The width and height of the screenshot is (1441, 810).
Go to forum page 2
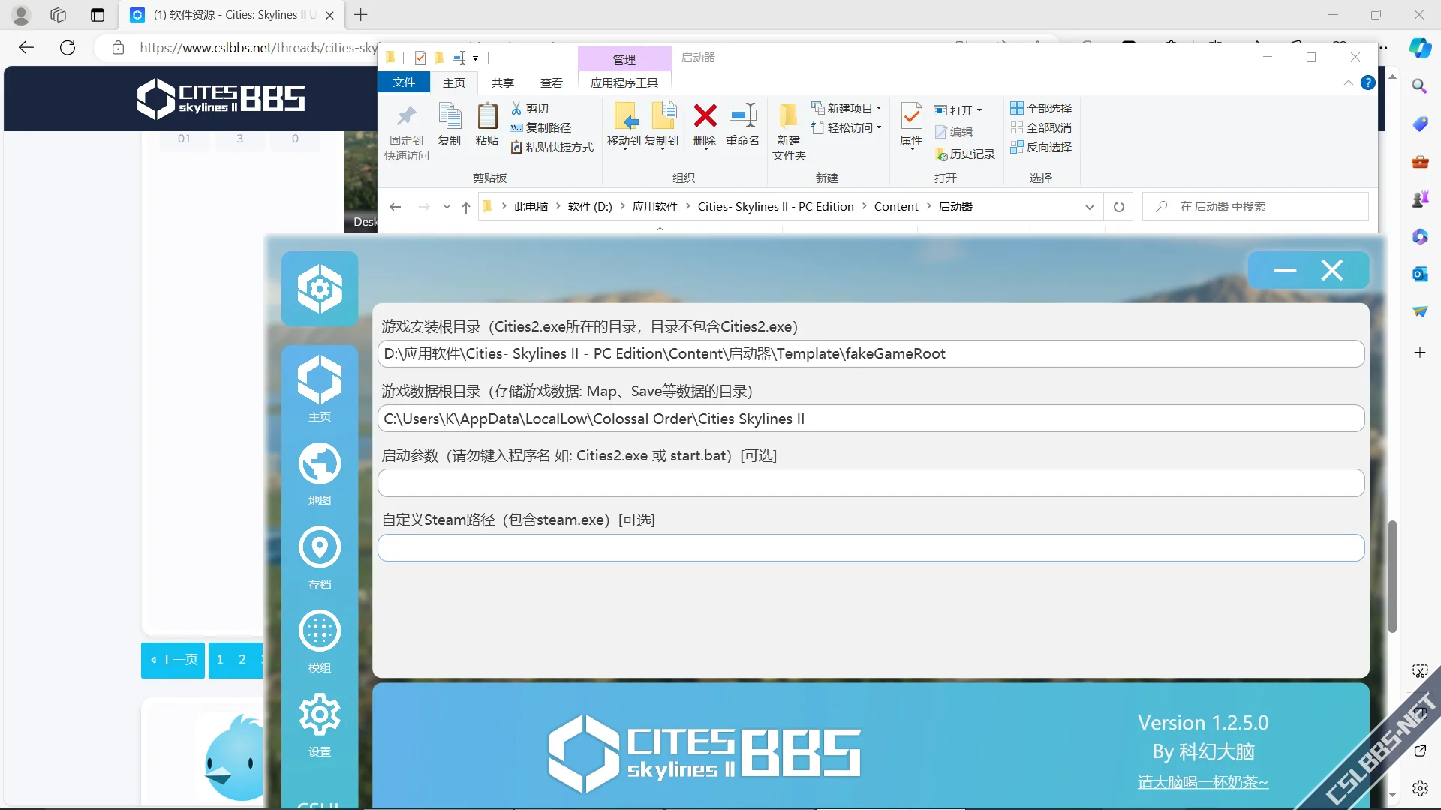click(x=242, y=660)
